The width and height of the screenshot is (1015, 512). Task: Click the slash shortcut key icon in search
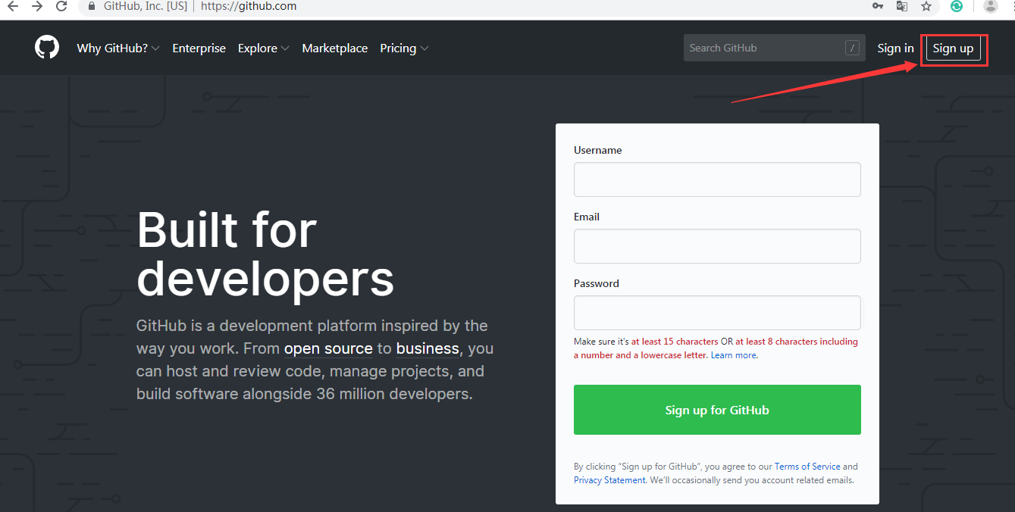tap(852, 48)
